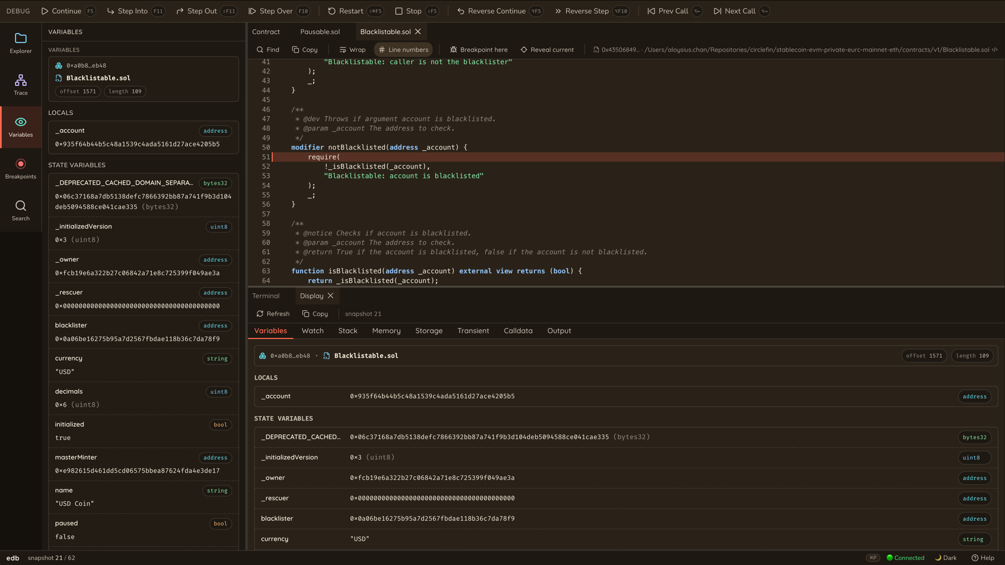Open the Storage tab
This screenshot has height=565, width=1005.
pos(429,331)
